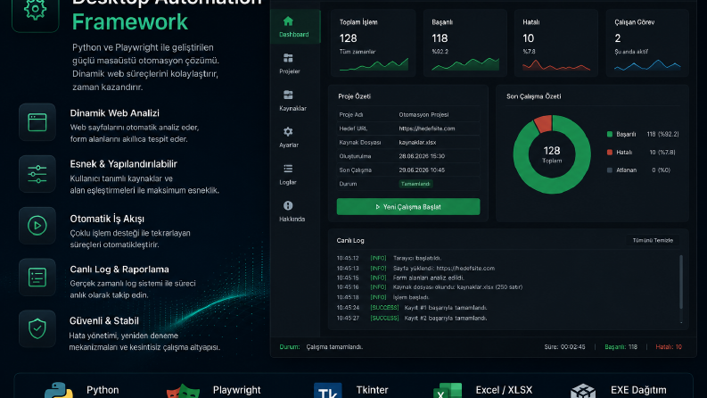
Task: Click the Hatalı red legend swatch
Action: click(610, 152)
